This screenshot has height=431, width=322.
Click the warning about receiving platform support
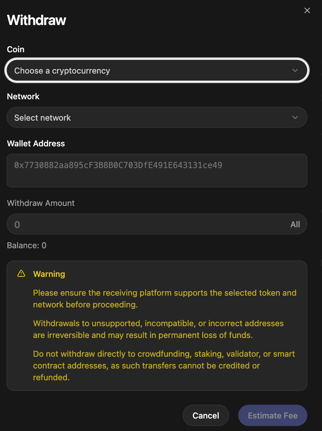coord(164,299)
